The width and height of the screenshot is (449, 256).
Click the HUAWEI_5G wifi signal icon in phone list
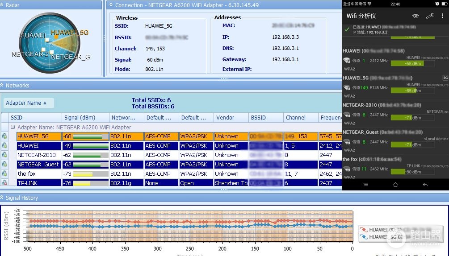point(347,88)
